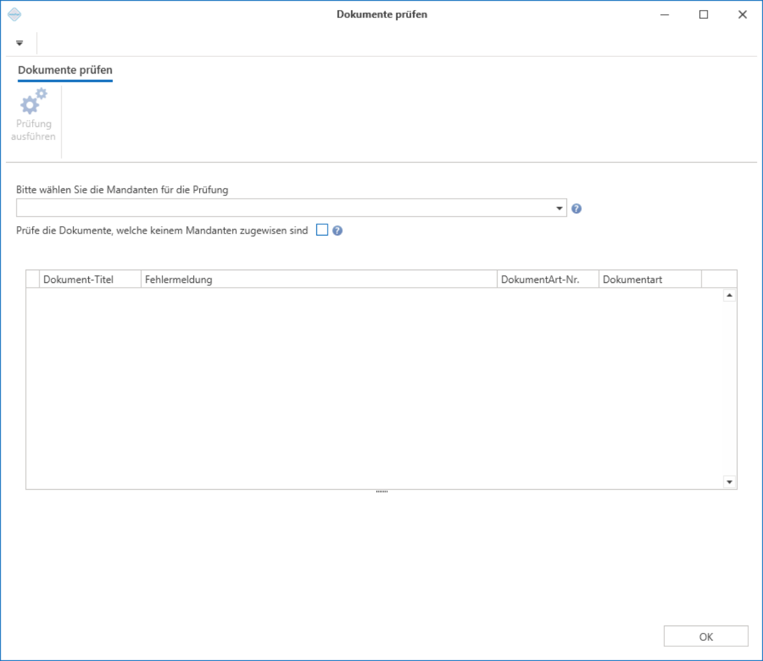Click the results table scroll-down arrow
This screenshot has width=763, height=661.
730,482
